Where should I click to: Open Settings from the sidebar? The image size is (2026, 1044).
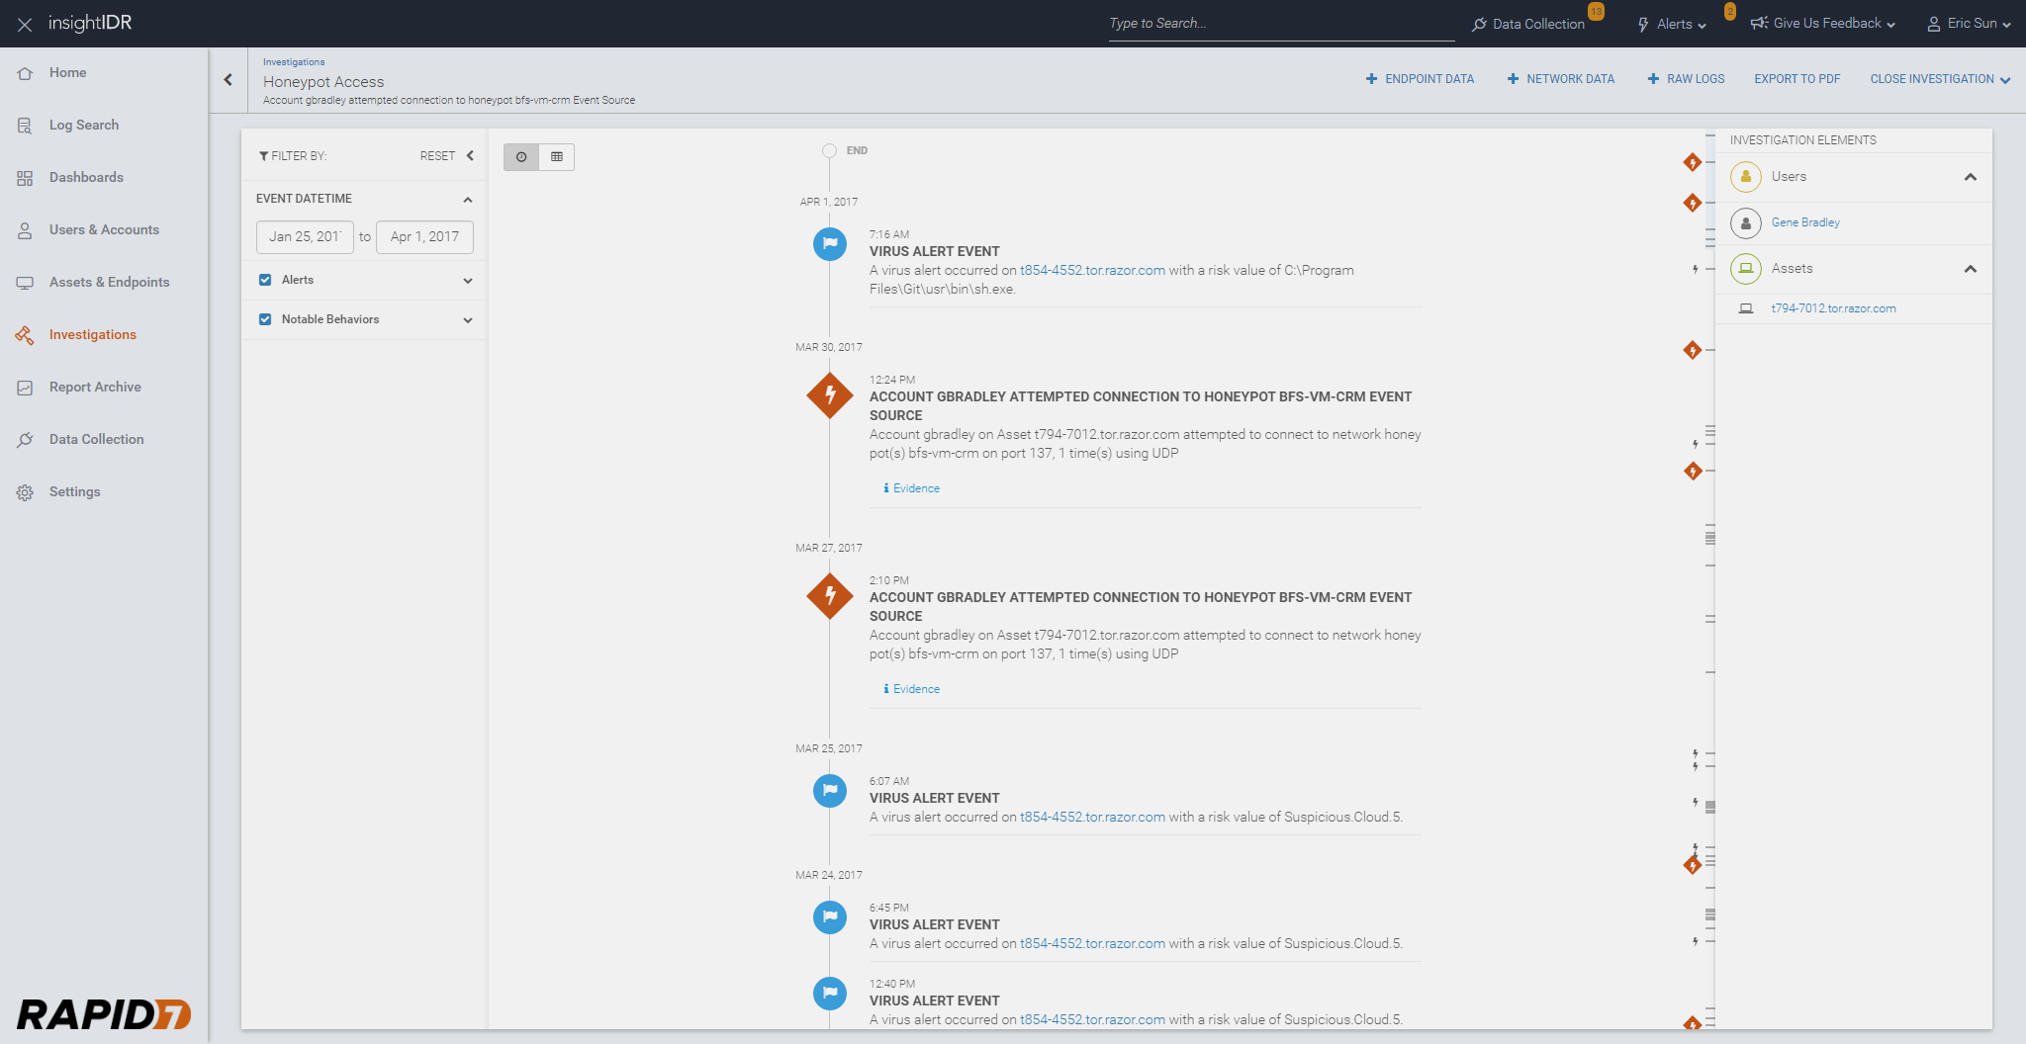[x=75, y=492]
